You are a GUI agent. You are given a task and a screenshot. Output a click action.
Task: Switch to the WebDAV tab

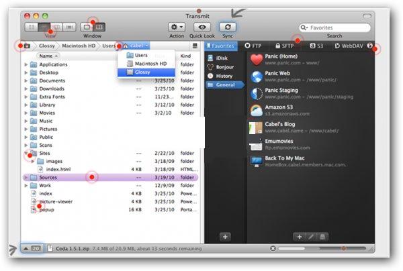(x=351, y=46)
